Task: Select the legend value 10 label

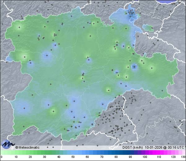Action: tap(15, 157)
